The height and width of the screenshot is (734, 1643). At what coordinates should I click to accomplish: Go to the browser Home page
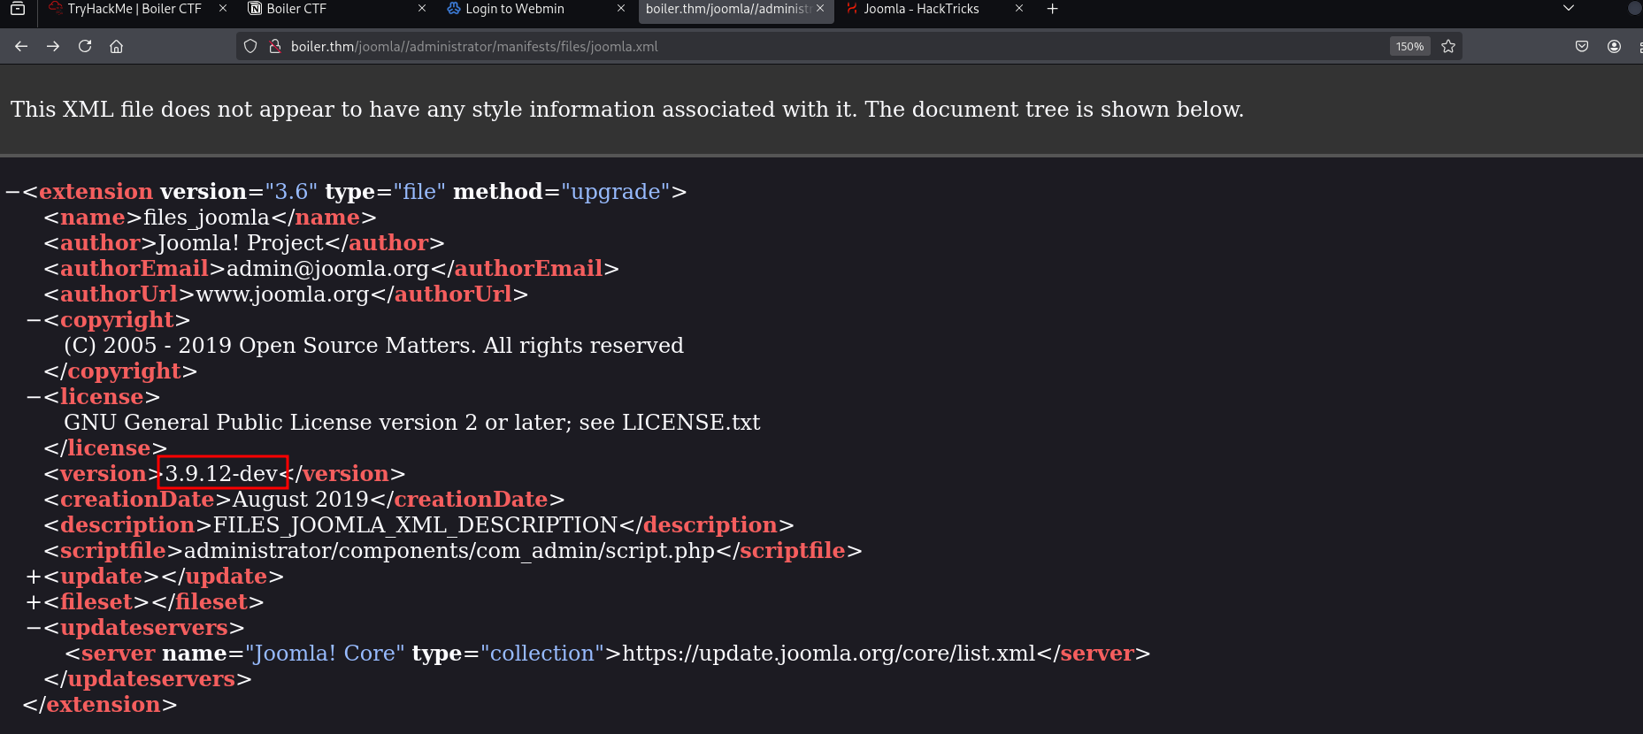tap(116, 46)
